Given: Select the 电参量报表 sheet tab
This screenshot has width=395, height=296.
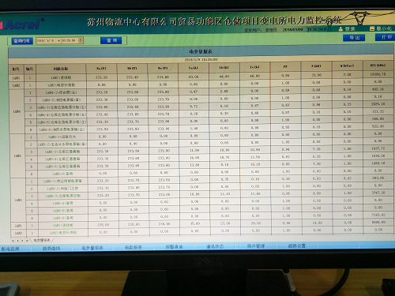Looking at the screenshot, I should pos(42,241).
